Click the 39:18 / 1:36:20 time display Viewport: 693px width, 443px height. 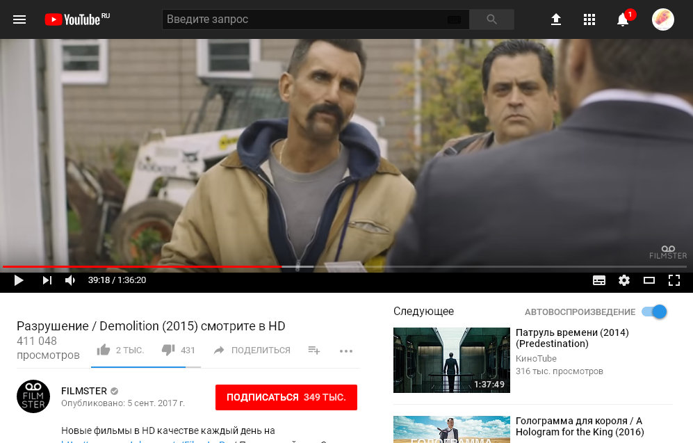[117, 280]
